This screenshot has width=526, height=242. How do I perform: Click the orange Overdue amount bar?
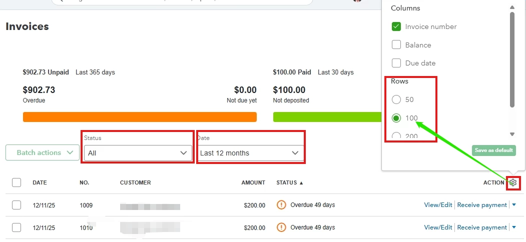click(x=140, y=117)
